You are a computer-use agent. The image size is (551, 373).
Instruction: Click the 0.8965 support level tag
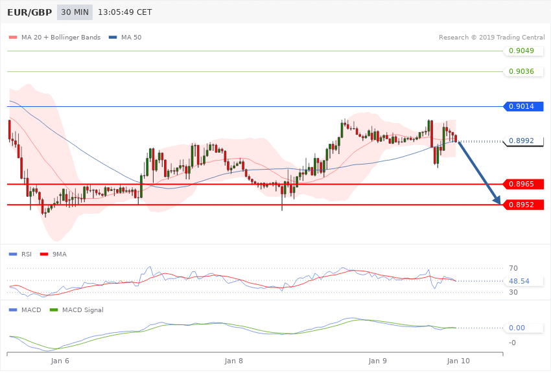click(x=524, y=184)
